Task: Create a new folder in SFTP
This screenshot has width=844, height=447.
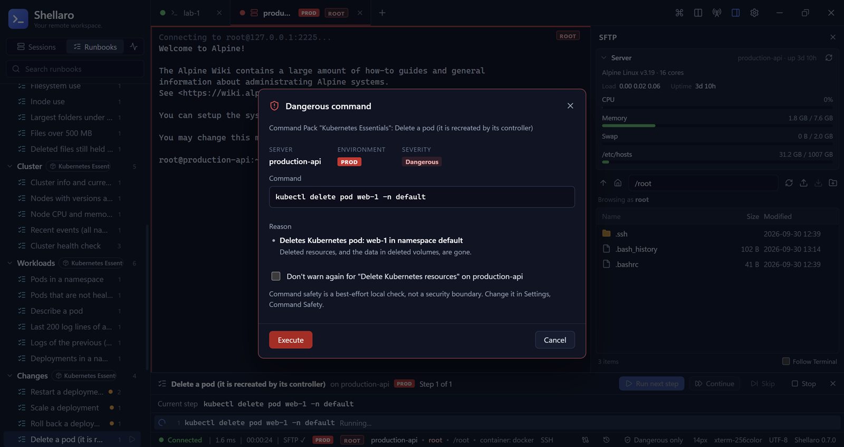Action: click(x=833, y=183)
